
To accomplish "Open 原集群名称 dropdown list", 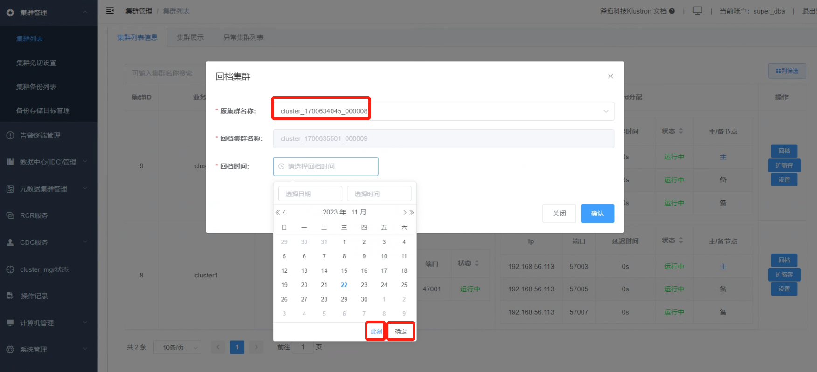I will pyautogui.click(x=443, y=111).
